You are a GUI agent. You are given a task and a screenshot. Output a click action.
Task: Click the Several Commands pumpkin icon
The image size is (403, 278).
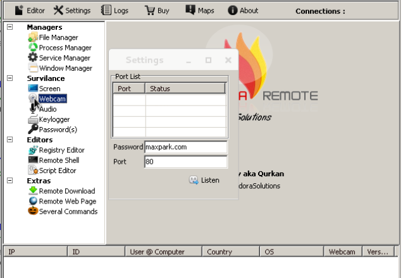pyautogui.click(x=33, y=212)
